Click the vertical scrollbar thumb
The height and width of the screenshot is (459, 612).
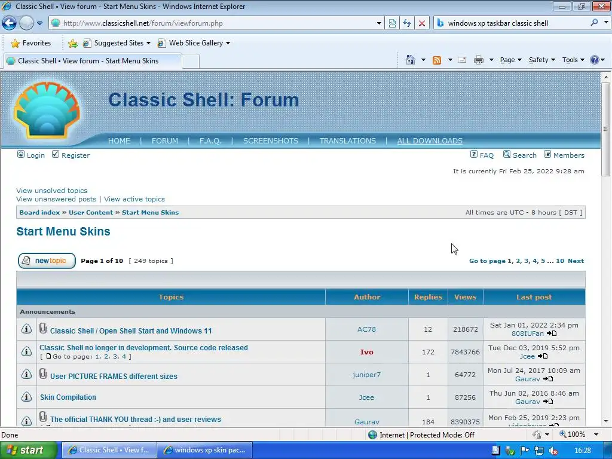605,129
